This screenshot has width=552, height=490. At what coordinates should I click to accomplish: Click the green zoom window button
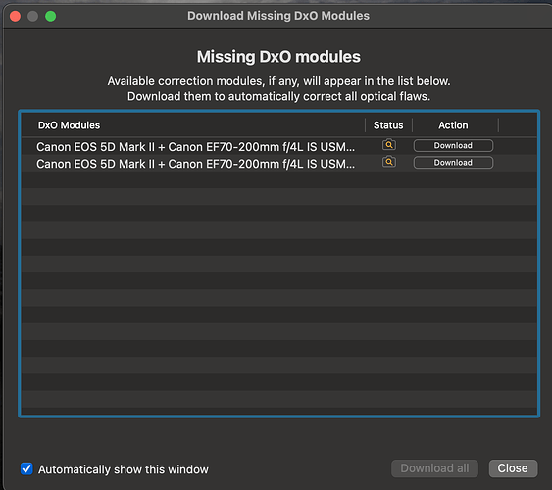(x=51, y=16)
